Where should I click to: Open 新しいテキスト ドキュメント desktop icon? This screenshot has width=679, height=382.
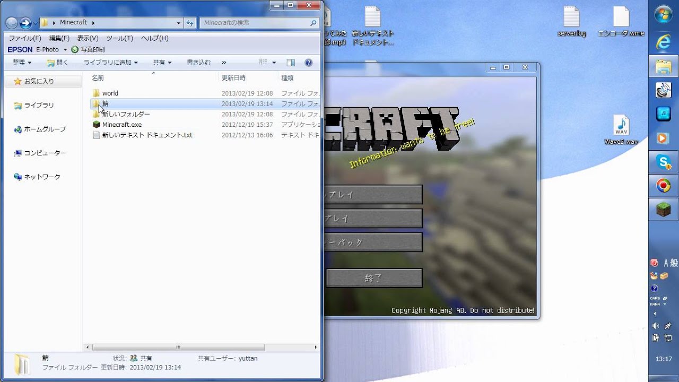click(373, 26)
